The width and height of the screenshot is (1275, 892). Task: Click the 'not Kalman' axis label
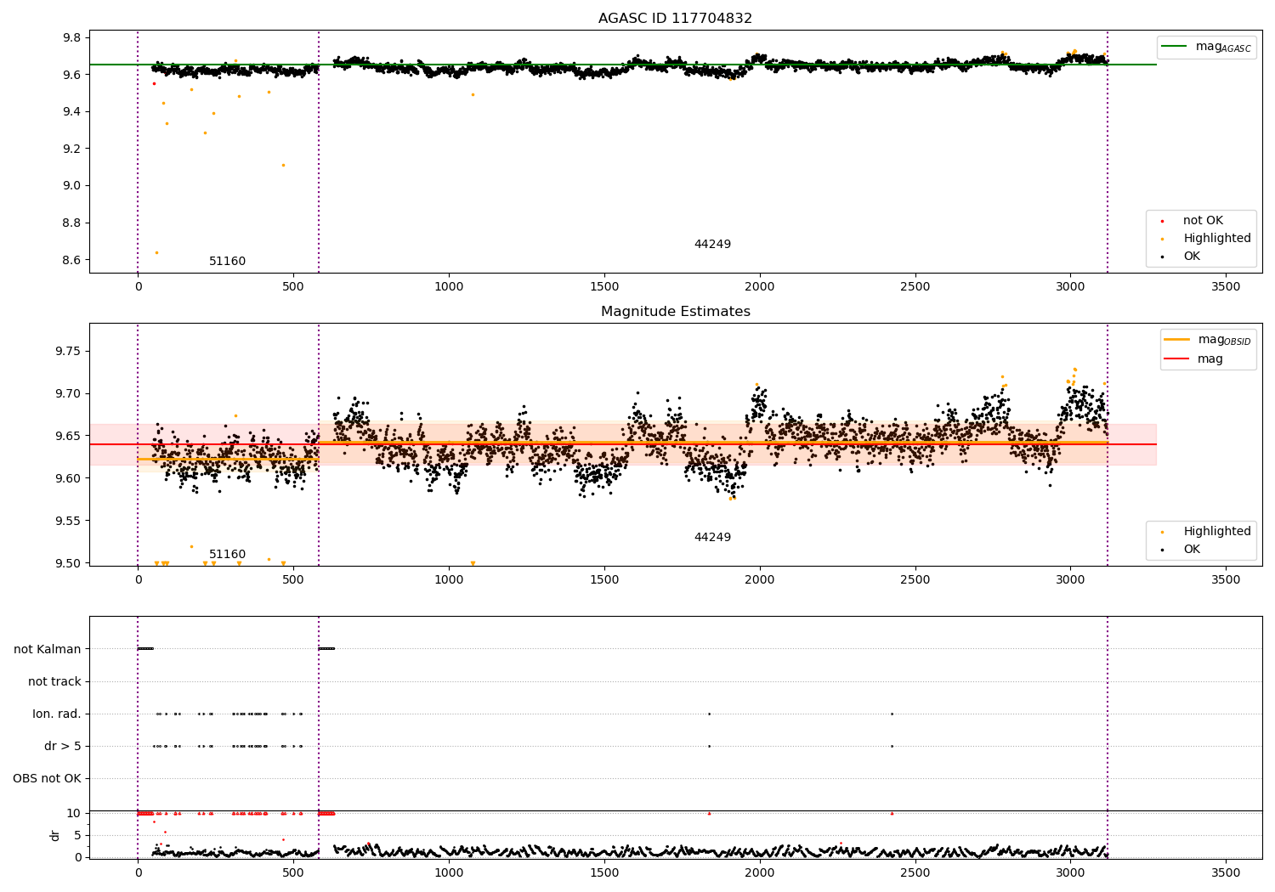(x=48, y=650)
